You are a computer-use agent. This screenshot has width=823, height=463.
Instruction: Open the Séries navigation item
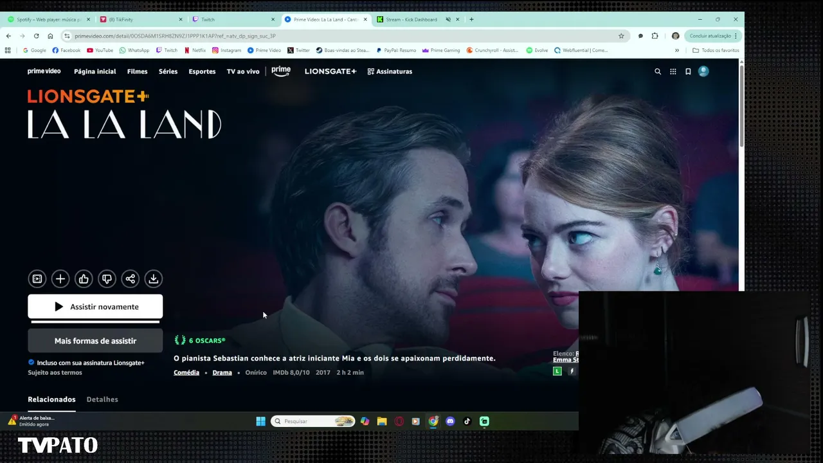168,71
